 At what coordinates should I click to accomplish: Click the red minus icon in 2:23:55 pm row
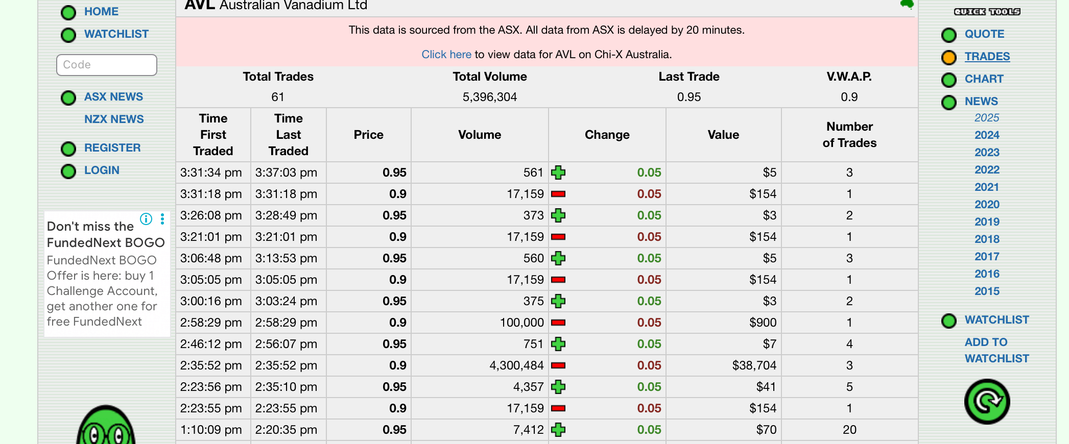pyautogui.click(x=558, y=408)
